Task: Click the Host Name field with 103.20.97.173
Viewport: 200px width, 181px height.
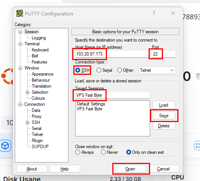Action: tap(112, 54)
